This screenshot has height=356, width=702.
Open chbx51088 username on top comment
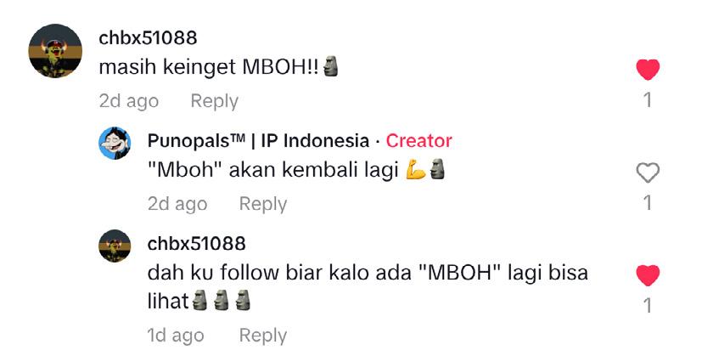(x=148, y=38)
